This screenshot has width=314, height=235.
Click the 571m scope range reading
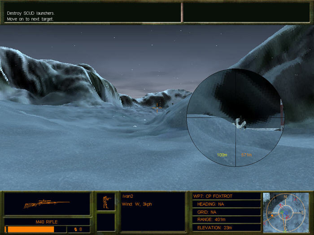click(x=247, y=155)
